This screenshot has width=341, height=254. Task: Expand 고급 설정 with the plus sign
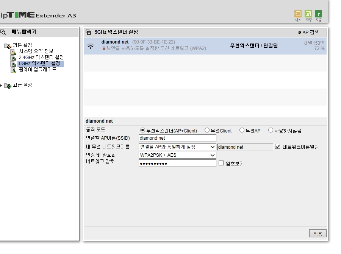click(x=1, y=86)
